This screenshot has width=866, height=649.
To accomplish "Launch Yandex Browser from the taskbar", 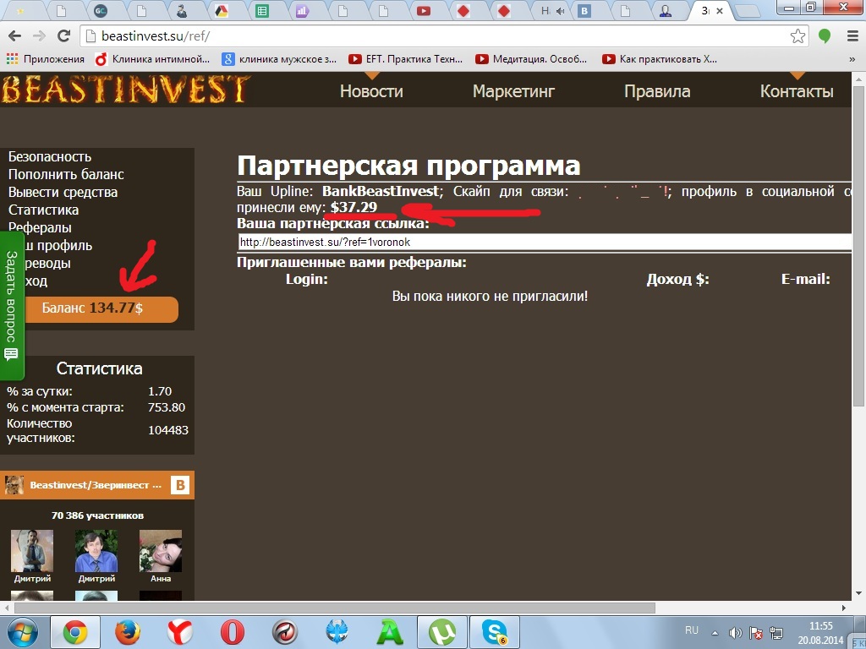I will pos(180,632).
